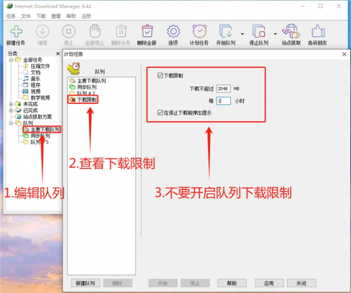Expand the 已完成 tree node
The height and width of the screenshot is (293, 351).
(11, 110)
